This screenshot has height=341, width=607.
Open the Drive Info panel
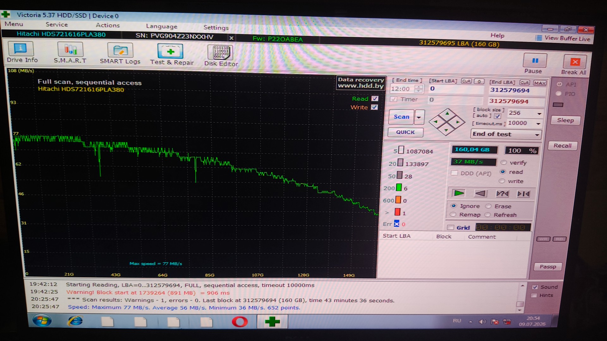22,52
